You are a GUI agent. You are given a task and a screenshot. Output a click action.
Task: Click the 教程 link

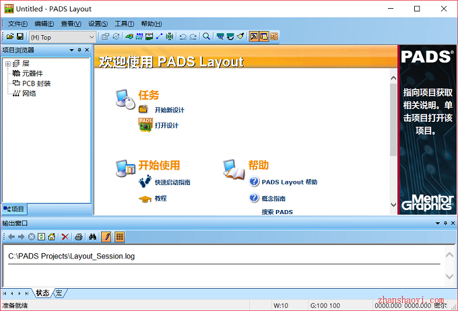pyautogui.click(x=161, y=199)
